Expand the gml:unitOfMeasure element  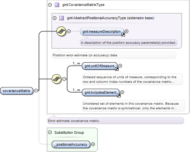[120, 66]
